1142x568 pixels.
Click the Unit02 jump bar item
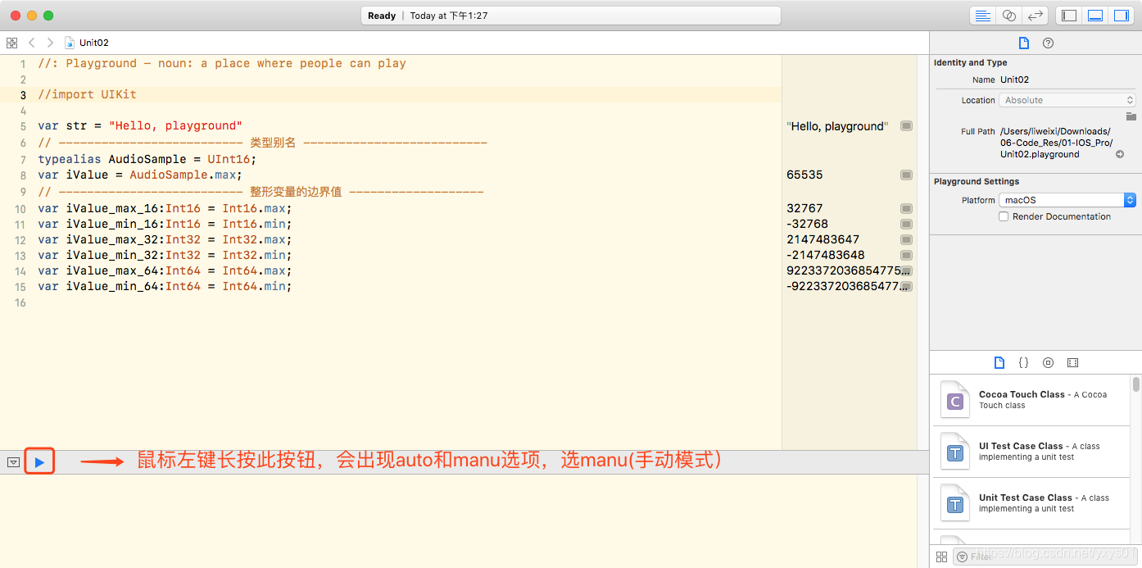(x=87, y=43)
